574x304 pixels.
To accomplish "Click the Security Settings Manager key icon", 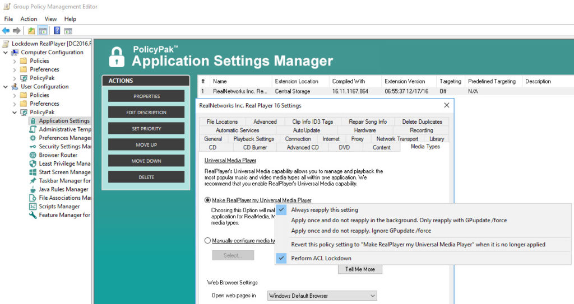I will click(33, 146).
